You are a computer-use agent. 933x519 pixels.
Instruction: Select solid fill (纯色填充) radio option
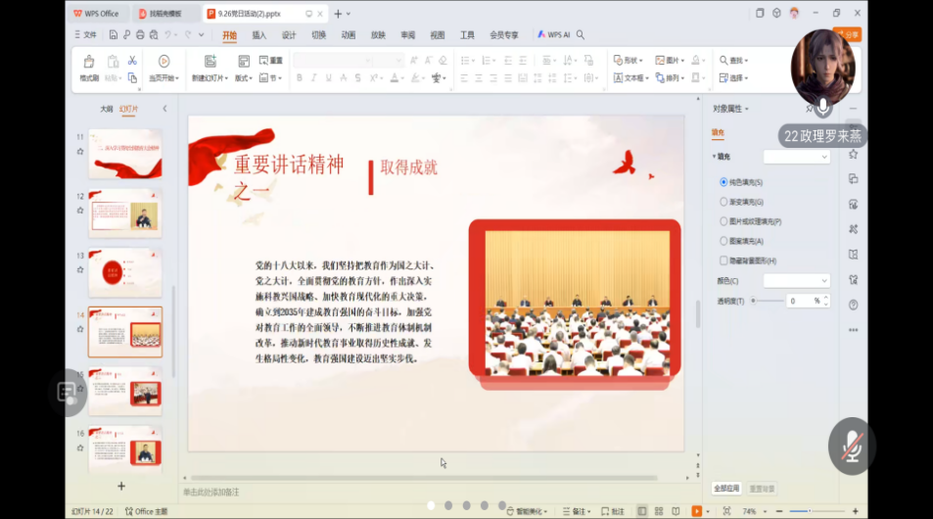[x=723, y=182]
